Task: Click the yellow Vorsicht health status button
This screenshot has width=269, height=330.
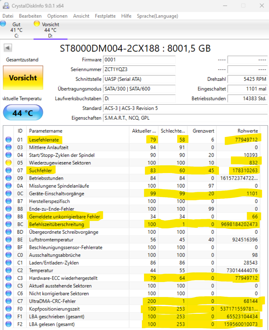Action: 23,78
